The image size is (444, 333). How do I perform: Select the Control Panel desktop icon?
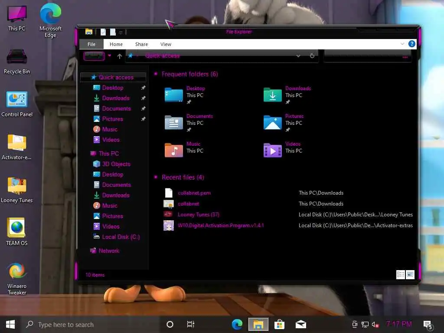click(17, 104)
